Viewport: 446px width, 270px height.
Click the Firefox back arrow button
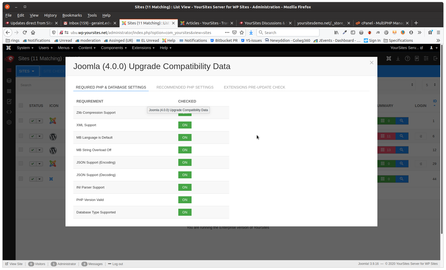(x=8, y=32)
